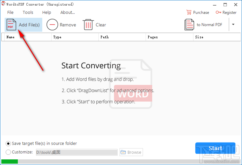Viewport: 242px width, 165px height.
Task: Click the Clear label
Action: point(101,25)
